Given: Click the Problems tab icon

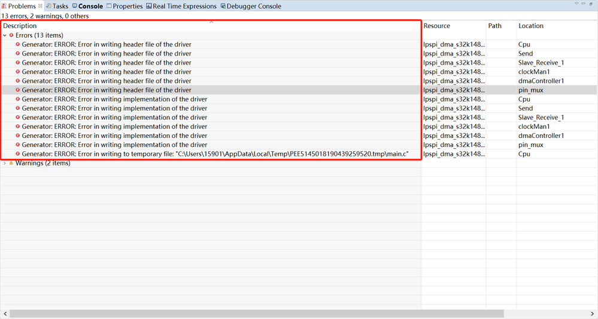Looking at the screenshot, I should click(4, 6).
